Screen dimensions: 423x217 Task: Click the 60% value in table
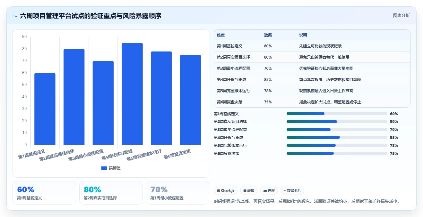tap(268, 46)
